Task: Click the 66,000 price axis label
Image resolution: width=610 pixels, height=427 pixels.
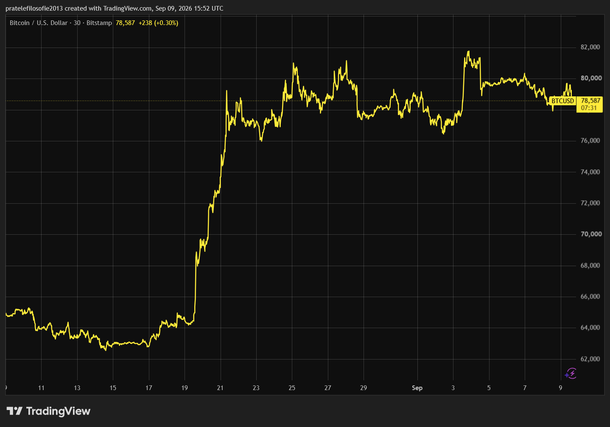Action: pyautogui.click(x=590, y=296)
